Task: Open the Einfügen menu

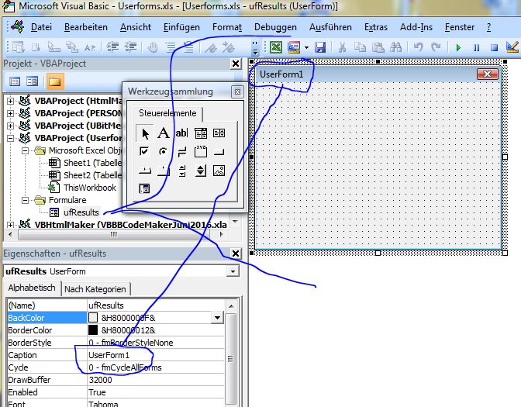Action: (181, 27)
